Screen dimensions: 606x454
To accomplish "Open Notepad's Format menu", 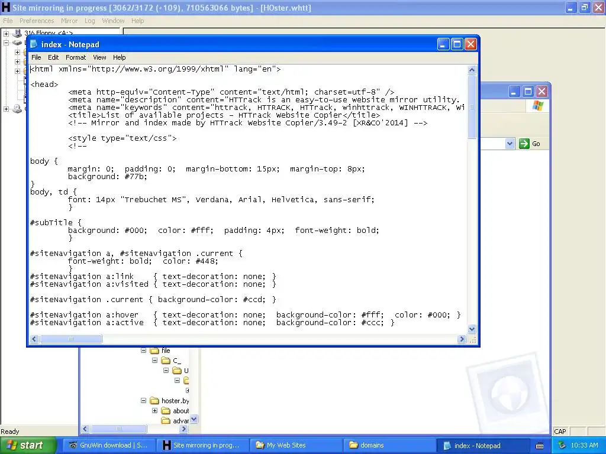I will [x=76, y=57].
